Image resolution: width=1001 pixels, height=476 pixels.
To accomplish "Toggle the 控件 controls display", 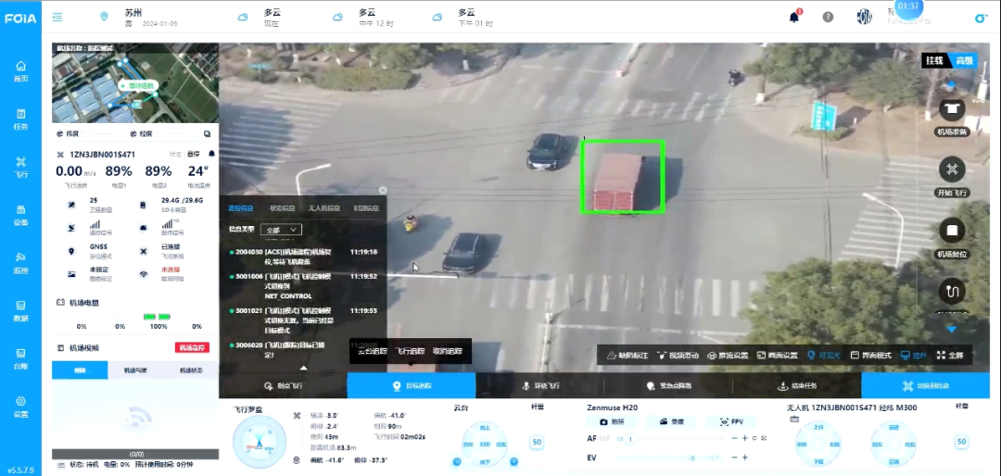I will coord(912,355).
